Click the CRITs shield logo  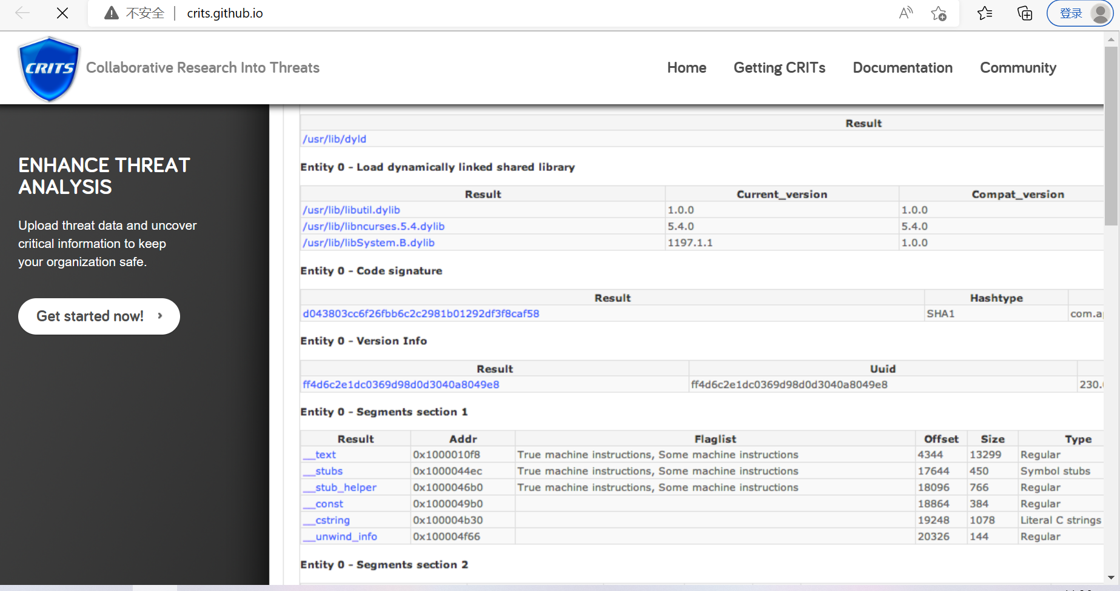click(x=49, y=68)
